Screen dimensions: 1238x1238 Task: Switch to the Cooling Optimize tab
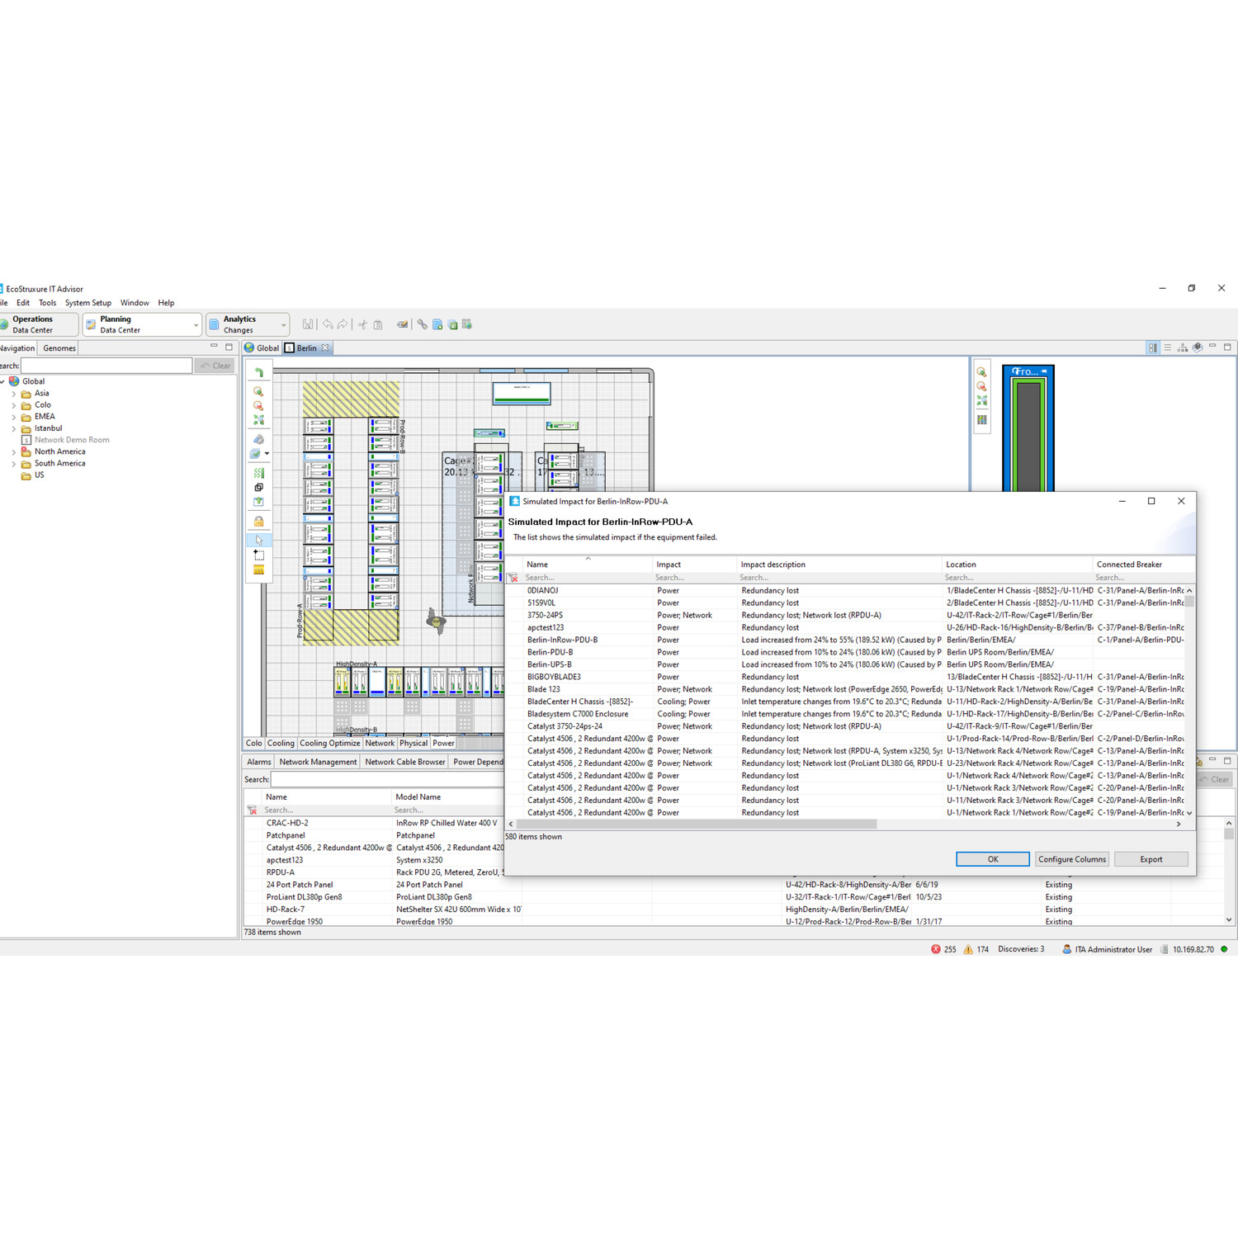coord(329,743)
